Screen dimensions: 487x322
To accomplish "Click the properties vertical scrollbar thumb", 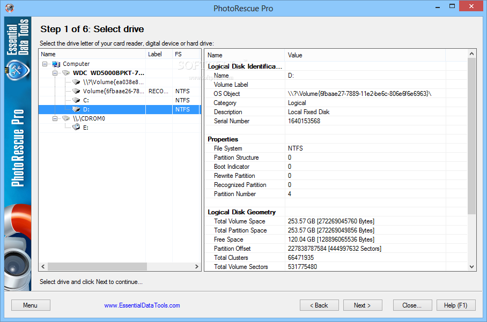I will pyautogui.click(x=471, y=136).
